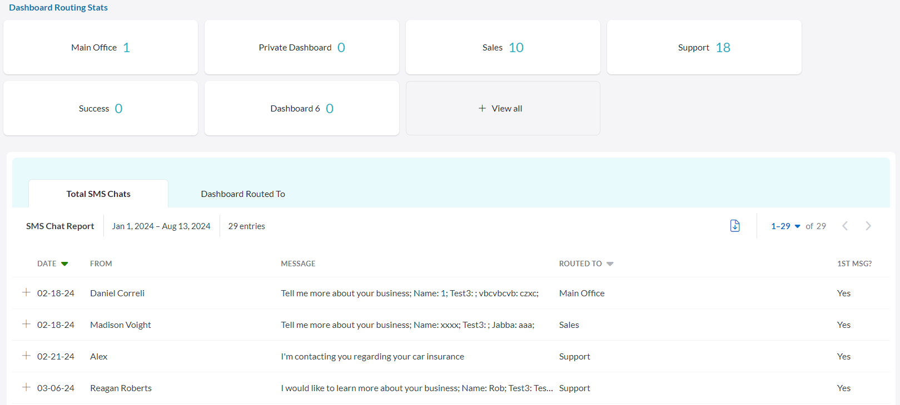Expand the Alex chat row
This screenshot has height=405, width=900.
[26, 356]
